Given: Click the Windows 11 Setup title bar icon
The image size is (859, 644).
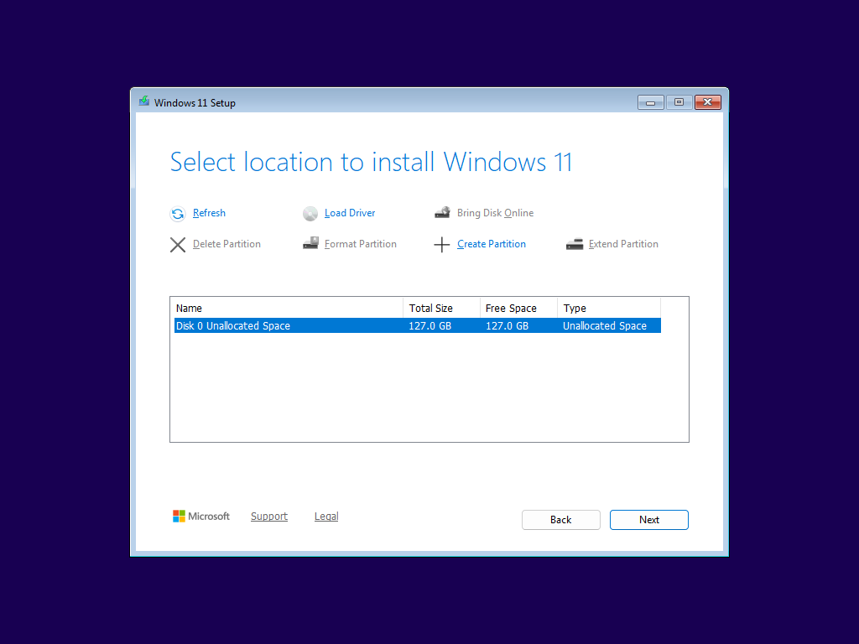Looking at the screenshot, I should [144, 101].
